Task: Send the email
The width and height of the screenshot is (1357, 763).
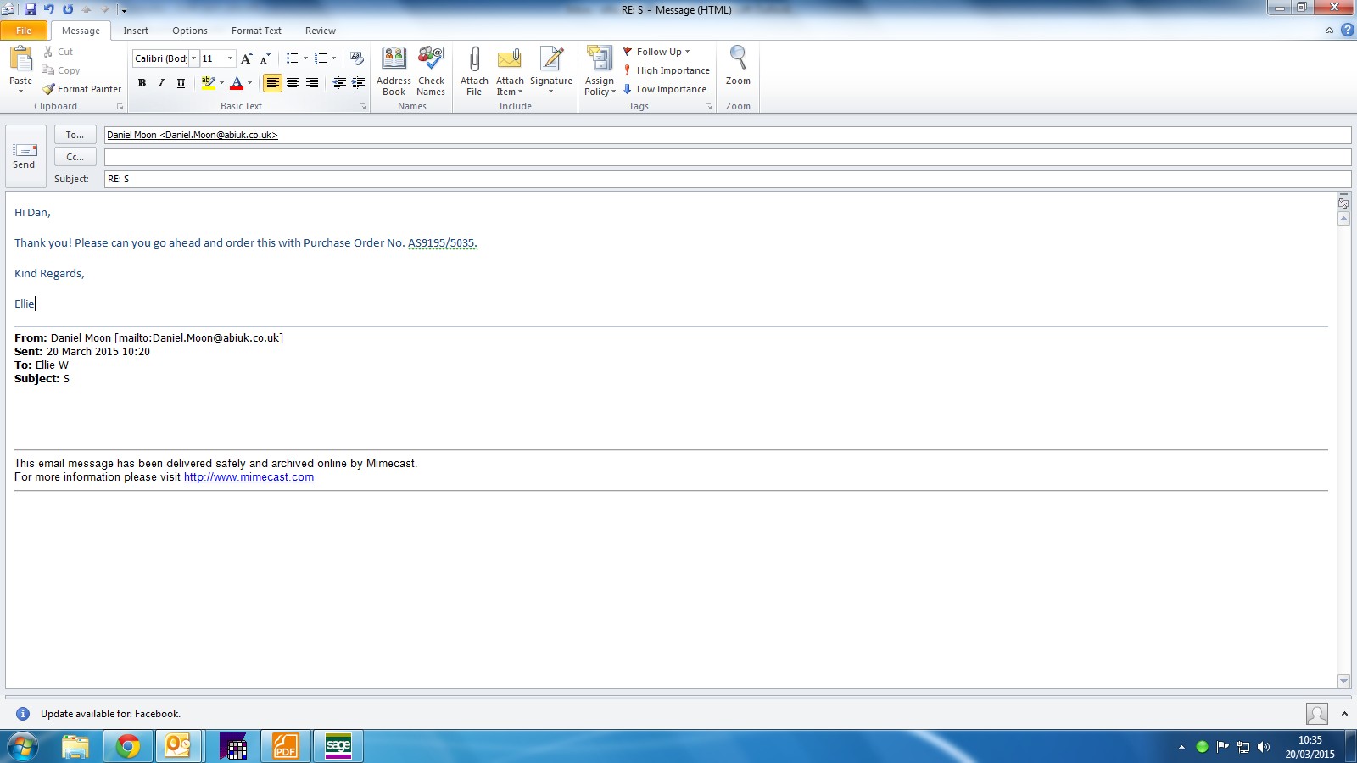Action: (x=25, y=157)
